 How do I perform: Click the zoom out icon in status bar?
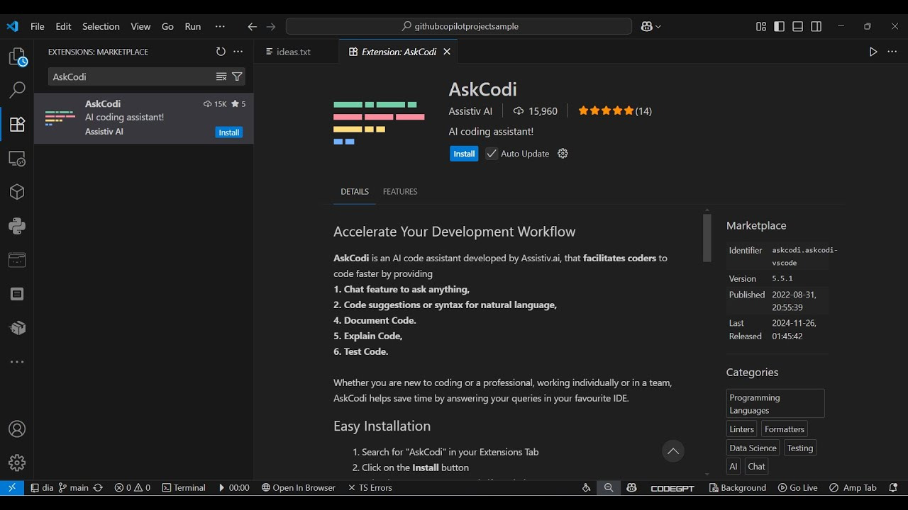click(609, 487)
